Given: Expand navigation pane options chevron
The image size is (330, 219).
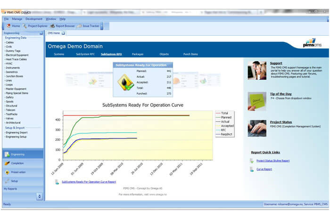Looking at the screenshot, I should (39, 196).
